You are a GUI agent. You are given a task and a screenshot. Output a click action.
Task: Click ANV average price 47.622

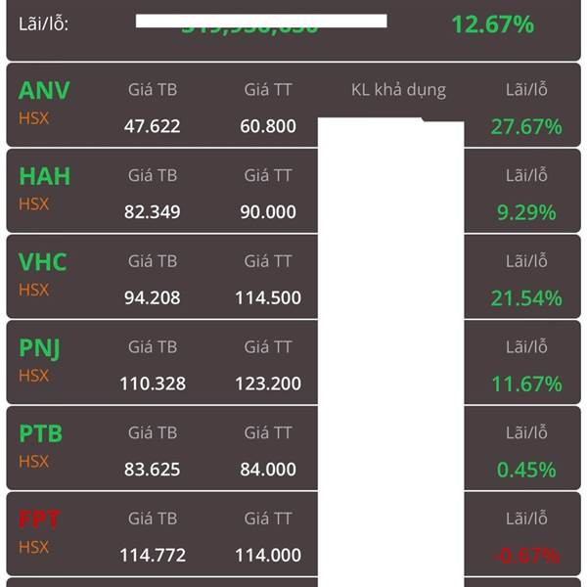point(152,126)
